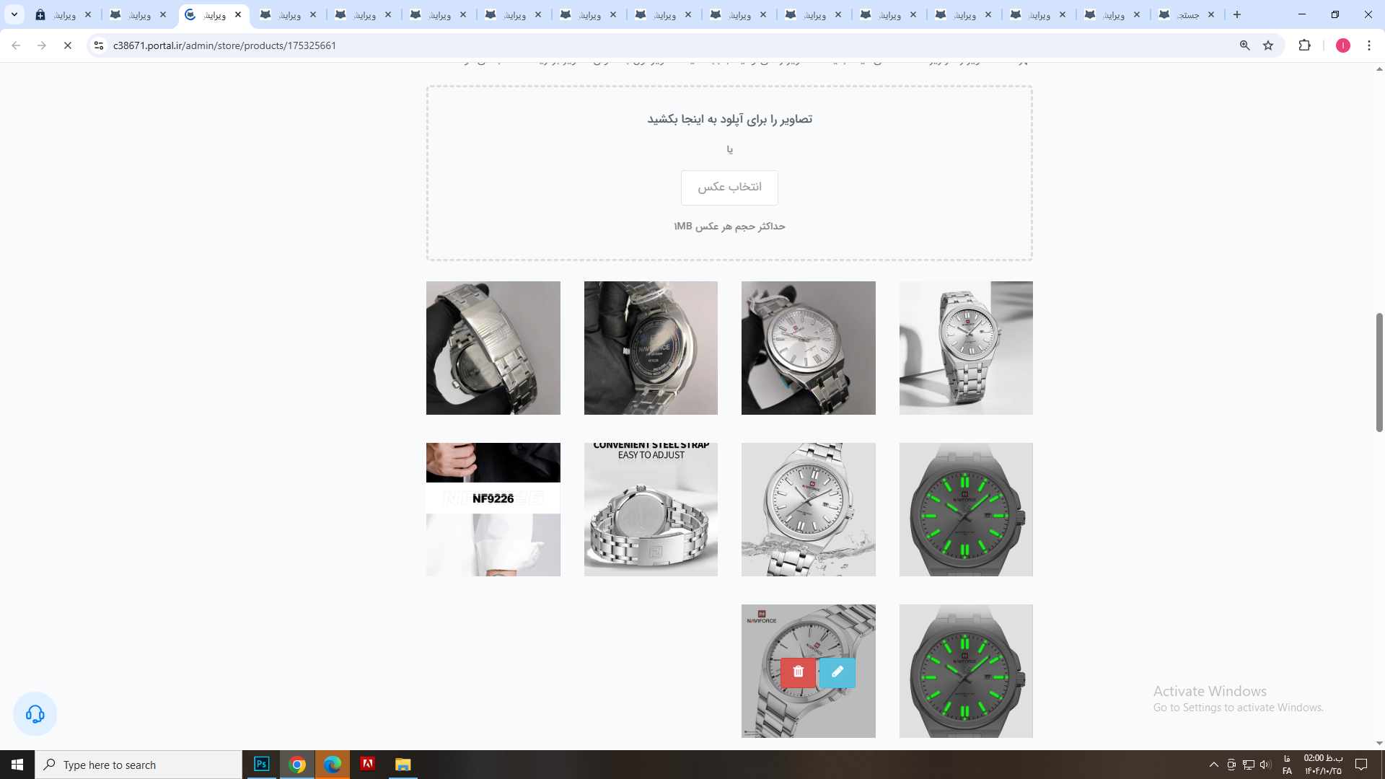Open Photoshop from the taskbar
1385x779 pixels.
tap(262, 765)
